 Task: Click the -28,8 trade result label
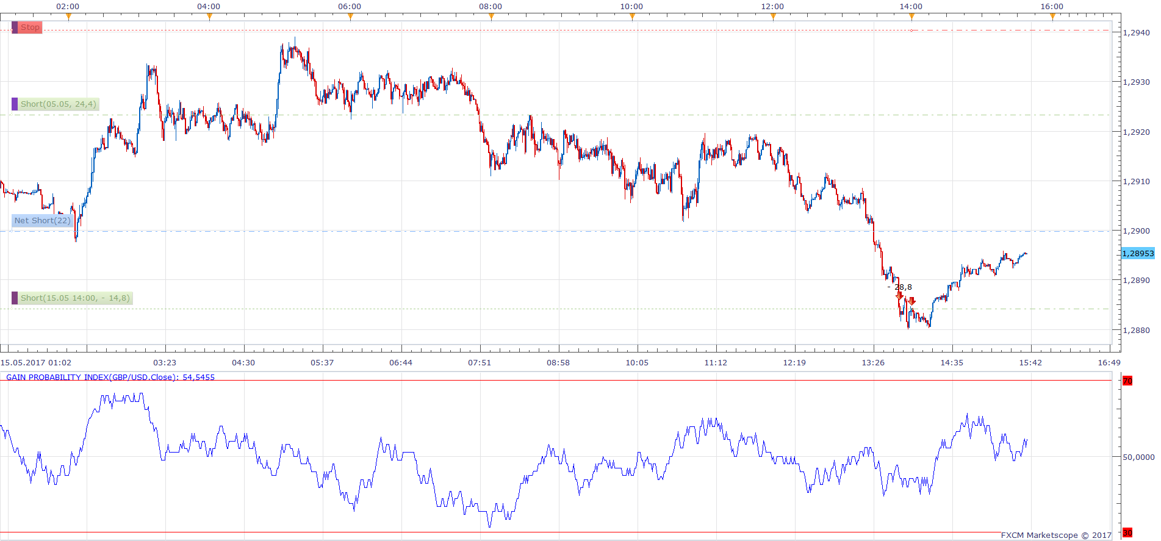pyautogui.click(x=900, y=287)
